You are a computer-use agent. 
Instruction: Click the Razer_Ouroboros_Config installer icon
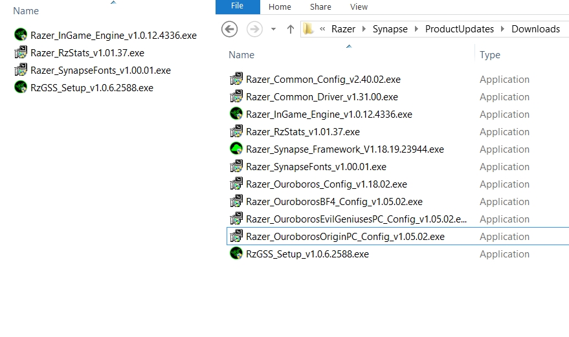pos(236,184)
